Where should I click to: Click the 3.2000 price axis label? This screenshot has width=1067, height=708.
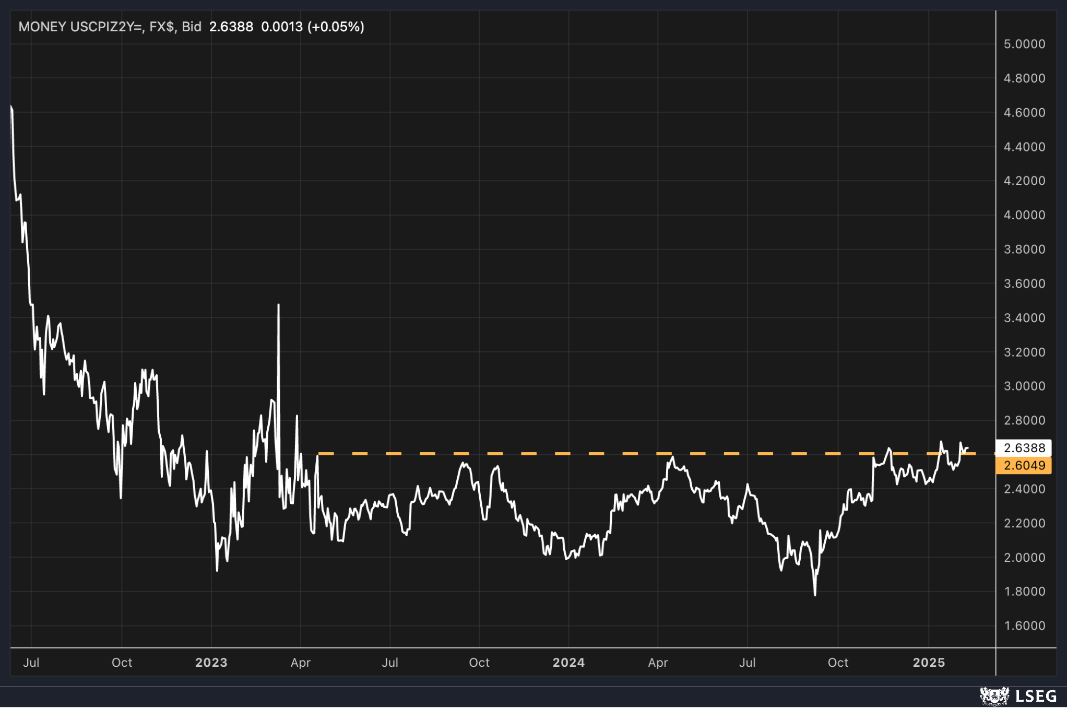click(x=1024, y=352)
